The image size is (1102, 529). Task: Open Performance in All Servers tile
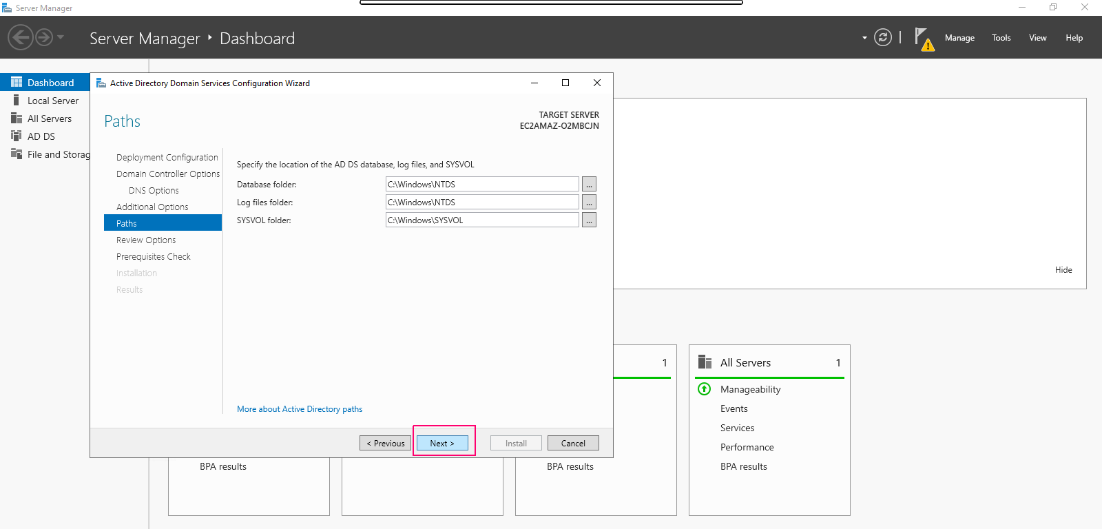(747, 447)
